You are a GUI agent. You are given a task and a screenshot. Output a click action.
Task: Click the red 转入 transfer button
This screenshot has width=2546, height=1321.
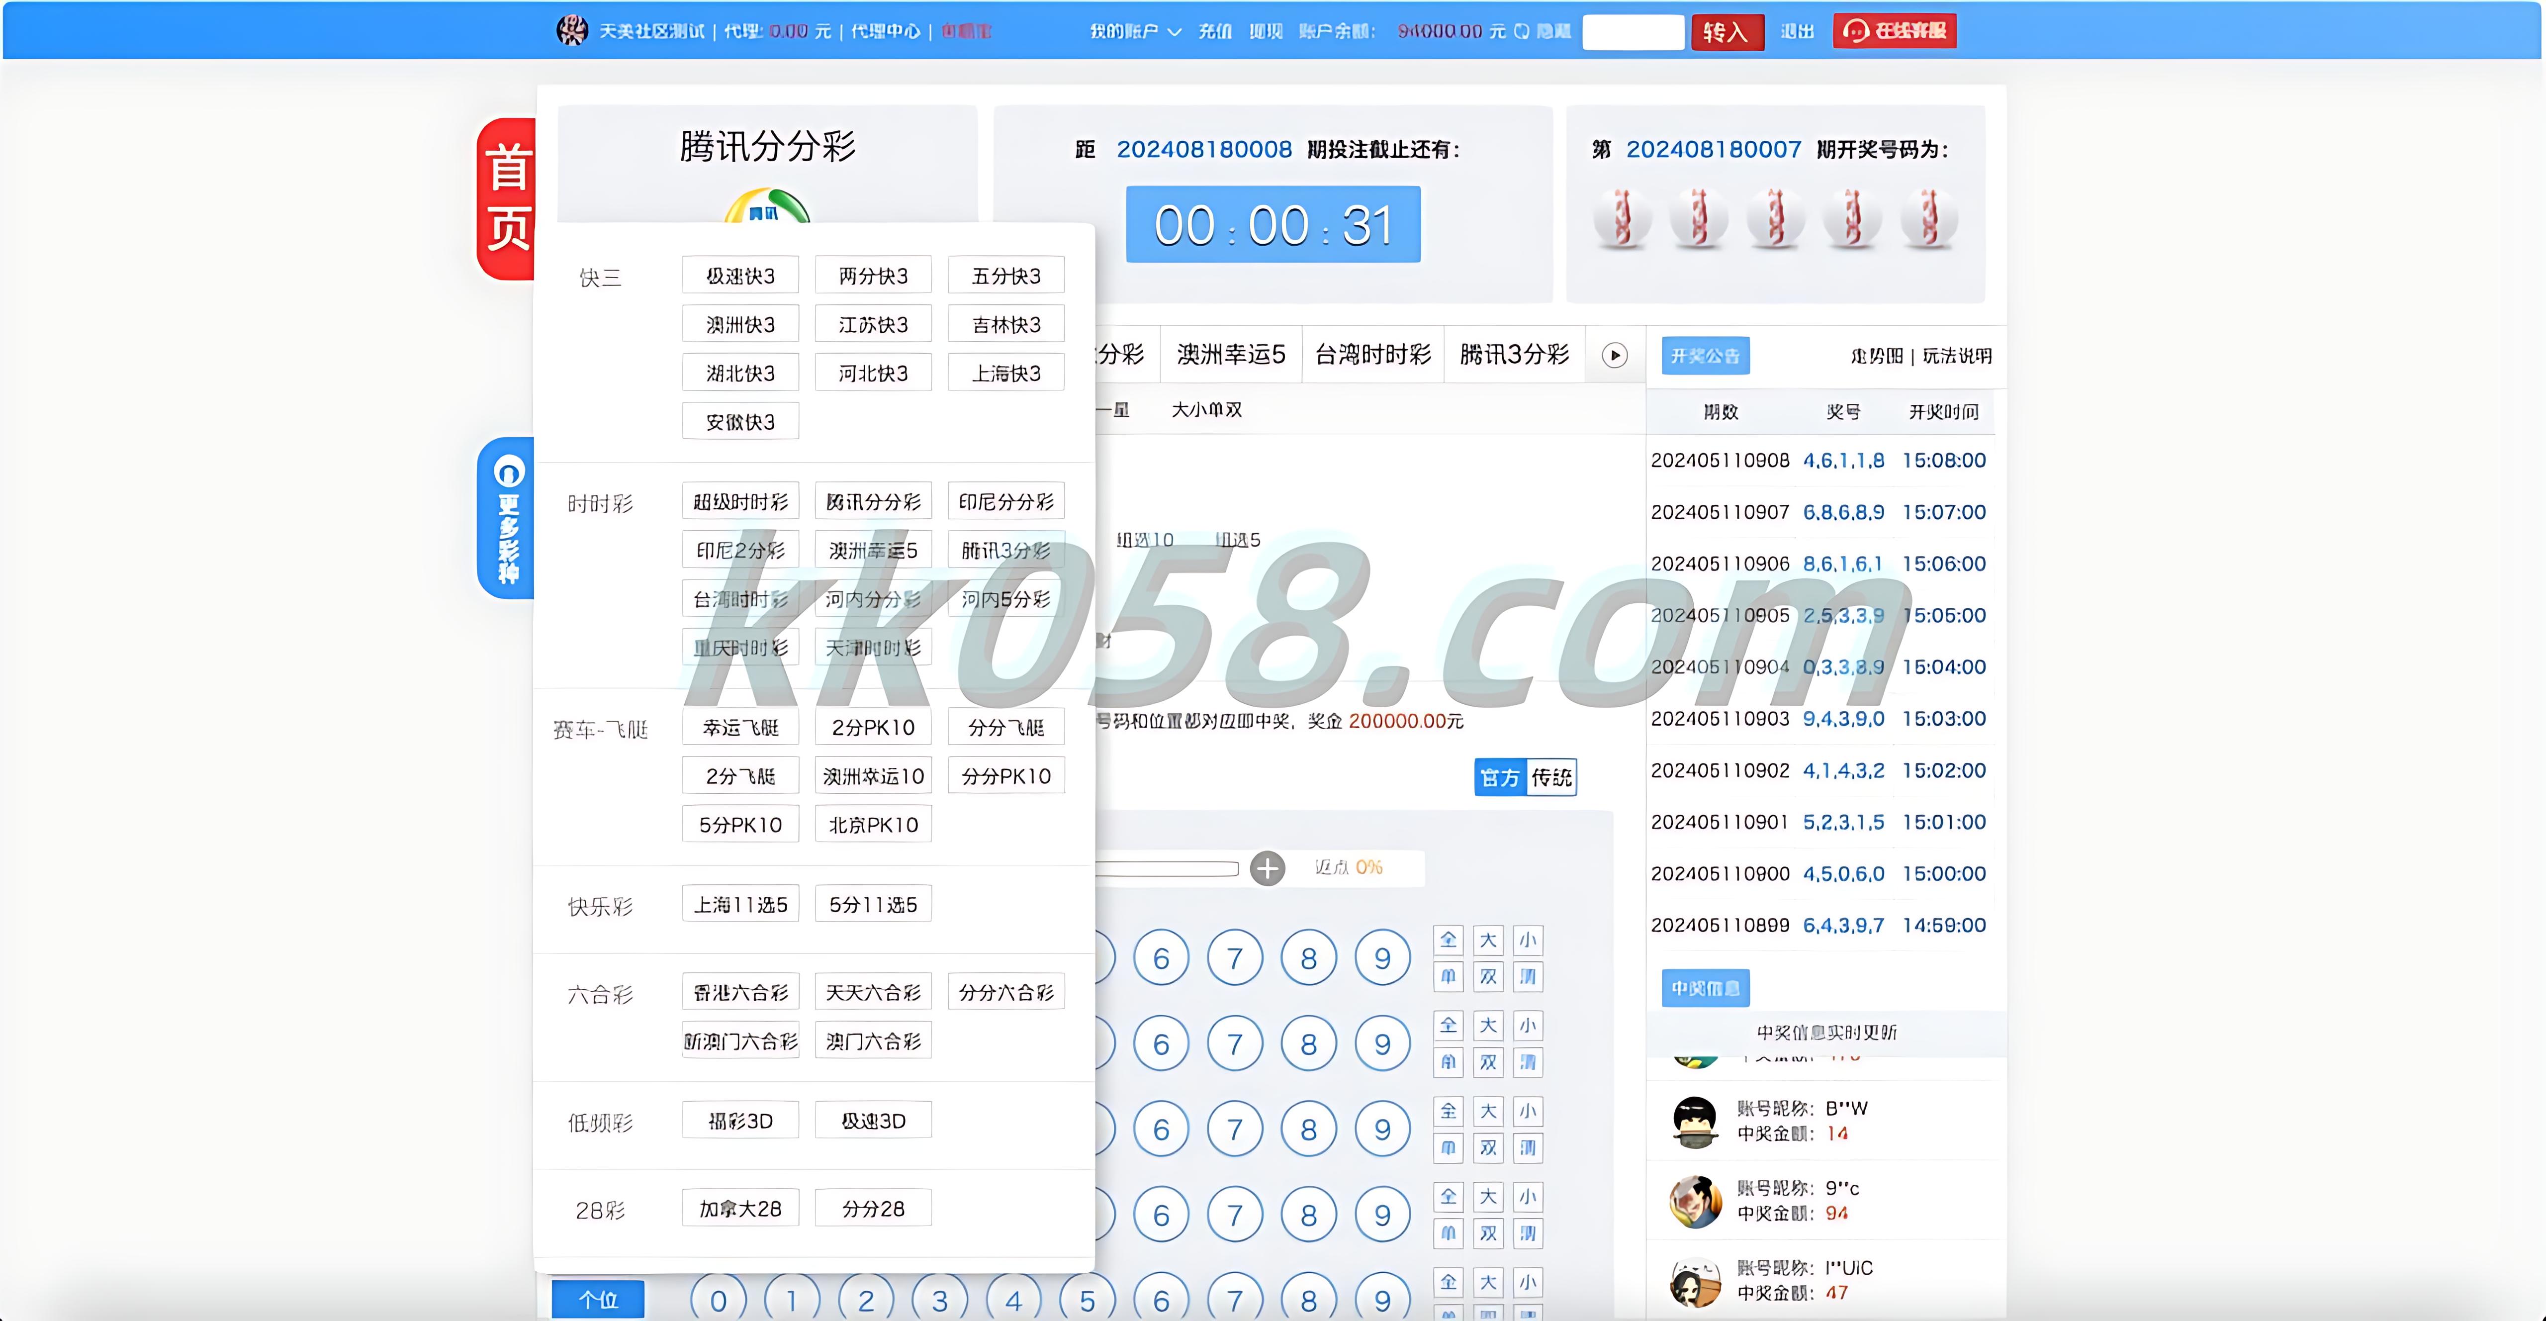1727,32
